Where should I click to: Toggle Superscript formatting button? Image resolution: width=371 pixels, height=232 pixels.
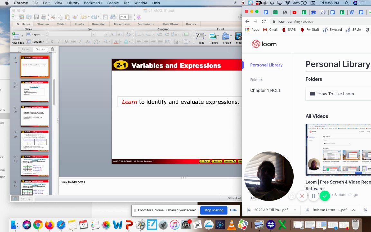(x=81, y=42)
